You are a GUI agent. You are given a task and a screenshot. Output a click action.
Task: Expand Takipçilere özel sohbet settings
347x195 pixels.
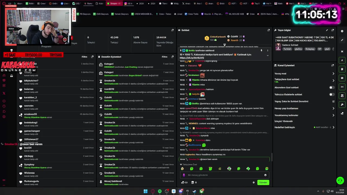tap(333, 80)
